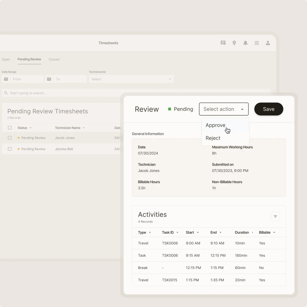
Task: Click the 20min duration cell
Action: [x=240, y=280]
